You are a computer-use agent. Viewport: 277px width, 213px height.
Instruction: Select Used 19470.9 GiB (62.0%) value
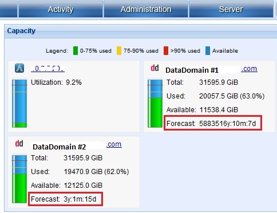pyautogui.click(x=96, y=172)
